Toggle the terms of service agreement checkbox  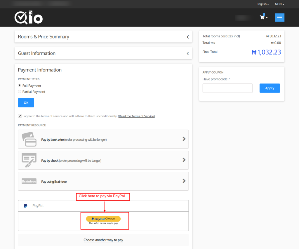20,116
